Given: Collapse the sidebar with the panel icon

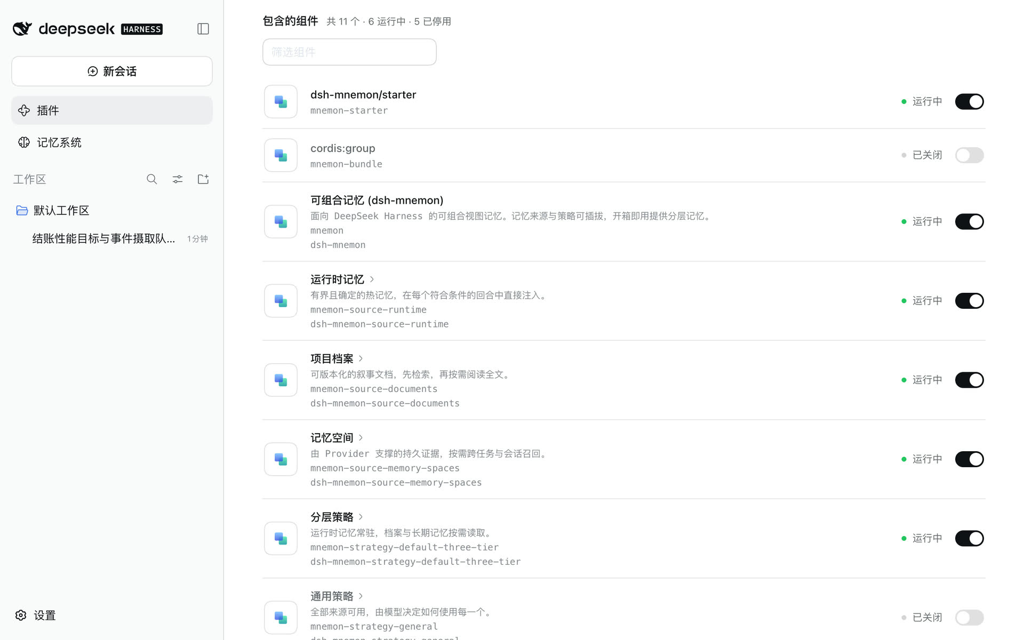Looking at the screenshot, I should 203,29.
